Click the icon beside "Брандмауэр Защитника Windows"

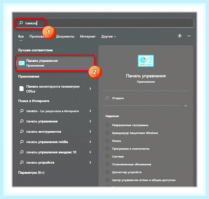(x=107, y=133)
